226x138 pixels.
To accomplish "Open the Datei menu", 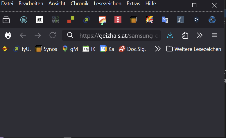I will [7, 4].
